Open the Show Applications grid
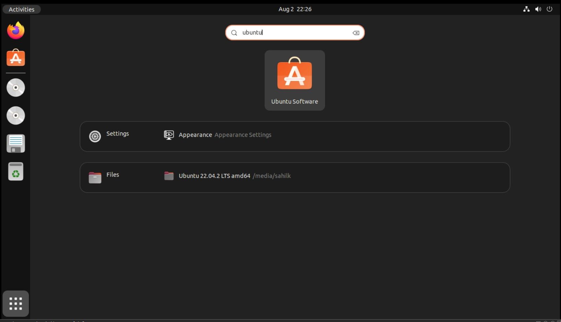561x322 pixels. [x=15, y=303]
